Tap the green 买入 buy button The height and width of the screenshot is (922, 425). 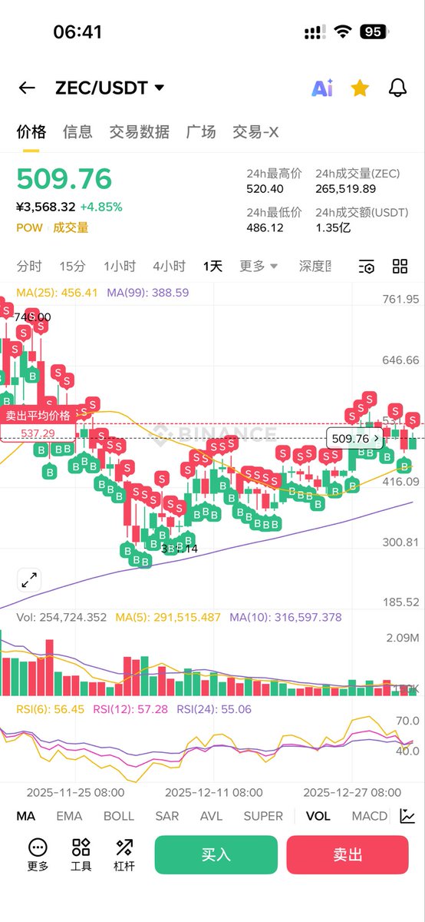[x=216, y=854]
